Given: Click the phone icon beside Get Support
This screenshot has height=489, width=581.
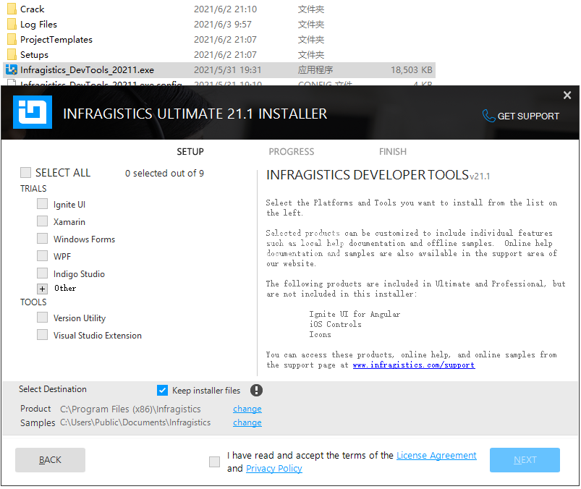Looking at the screenshot, I should [x=488, y=116].
